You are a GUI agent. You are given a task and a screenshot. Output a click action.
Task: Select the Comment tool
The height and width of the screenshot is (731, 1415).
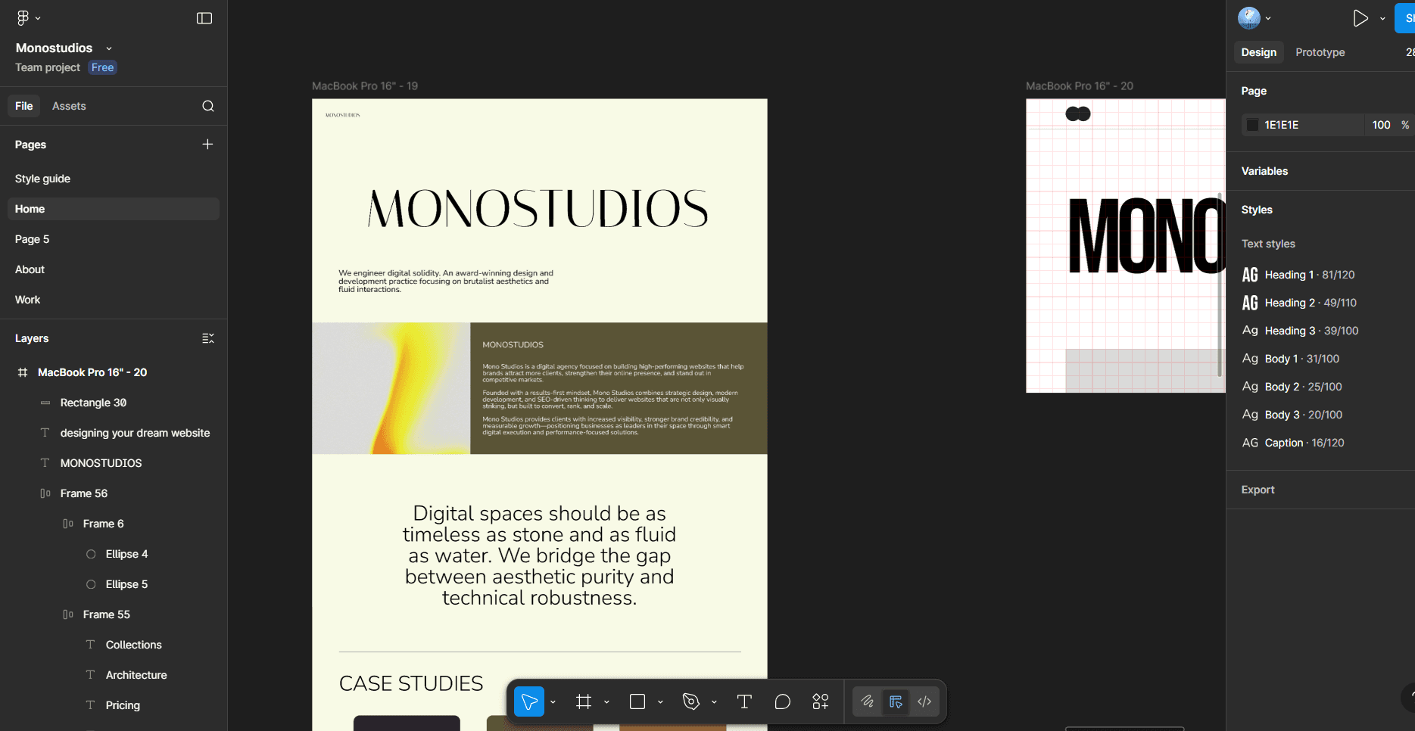(x=783, y=701)
